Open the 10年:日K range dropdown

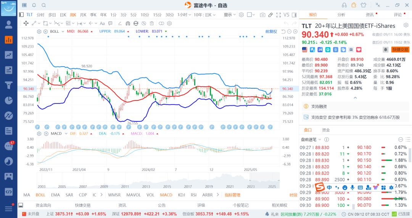204,15
